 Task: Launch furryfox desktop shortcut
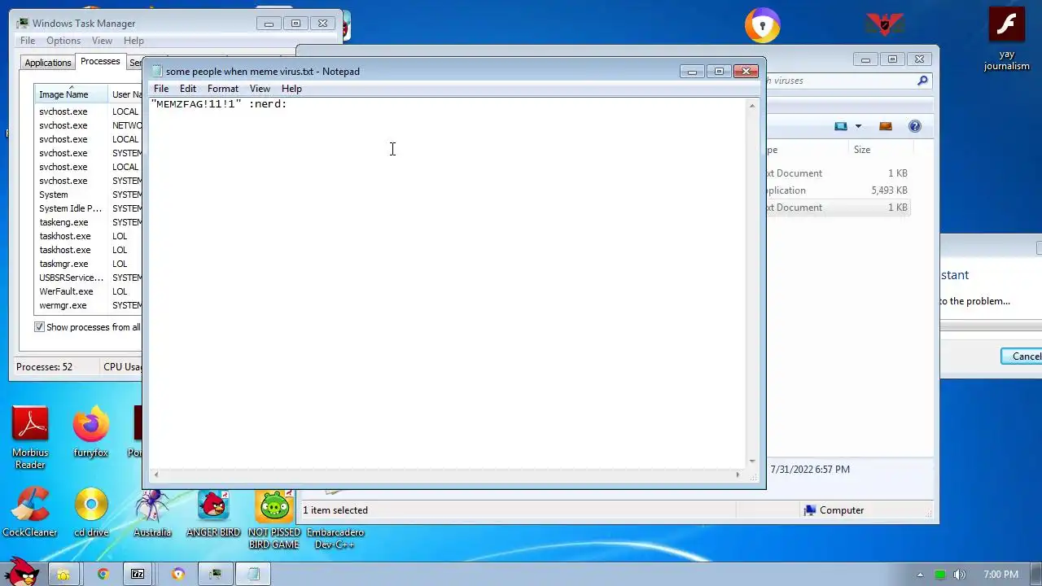pos(90,433)
